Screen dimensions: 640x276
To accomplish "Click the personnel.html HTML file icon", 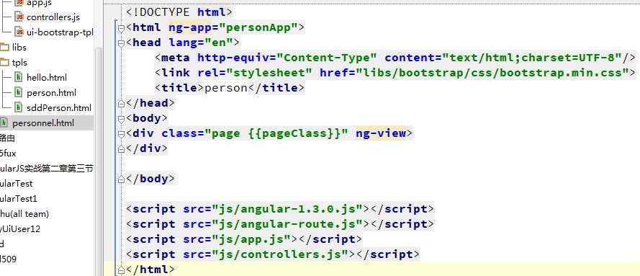I will (4, 123).
